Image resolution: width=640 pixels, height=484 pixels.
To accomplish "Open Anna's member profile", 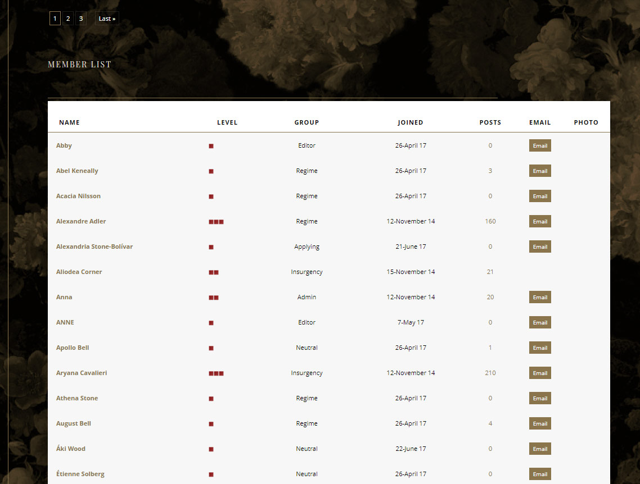I will [64, 297].
